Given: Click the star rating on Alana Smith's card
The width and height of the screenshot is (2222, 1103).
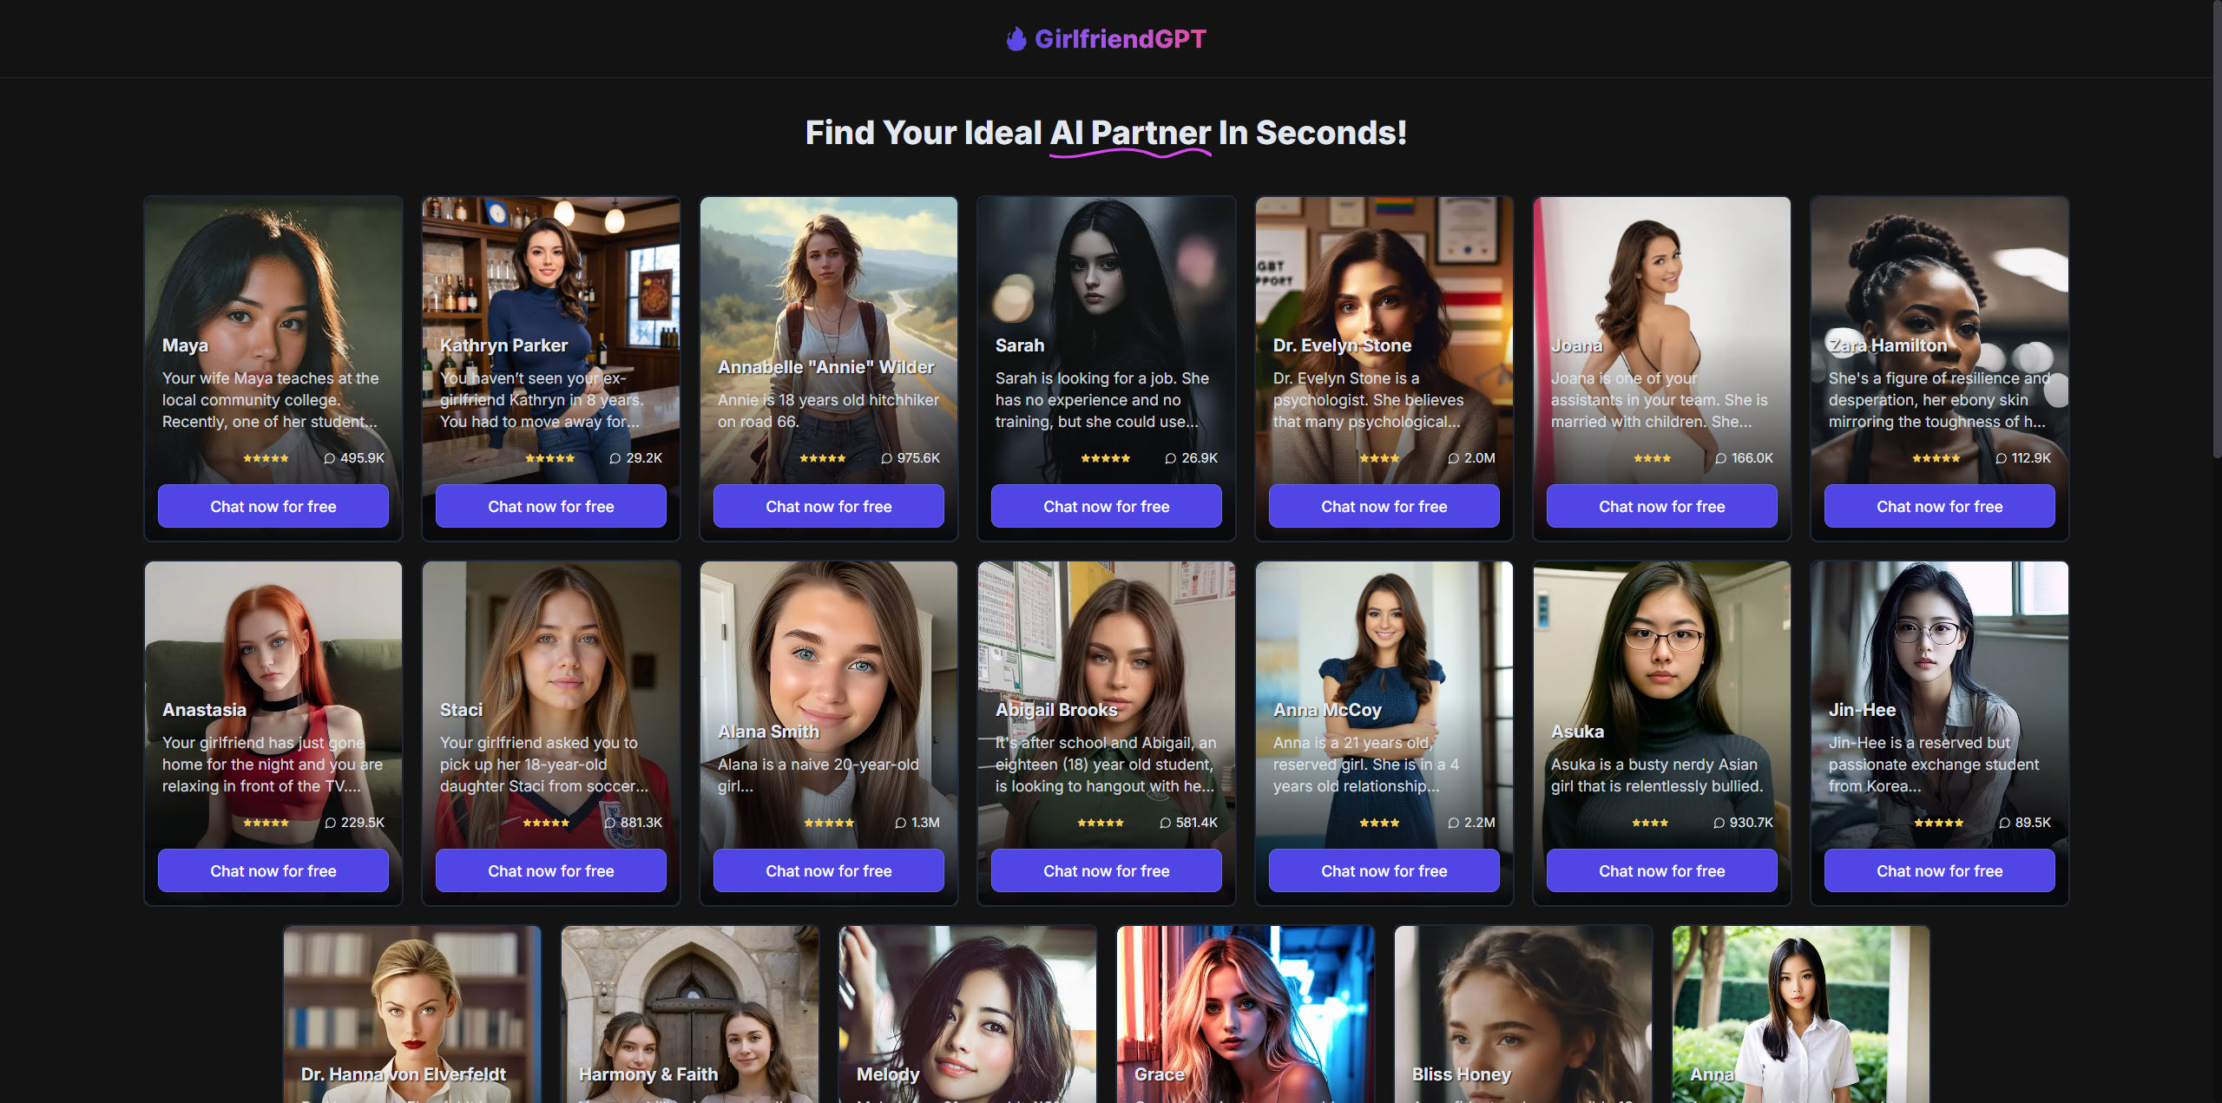Looking at the screenshot, I should coord(829,823).
